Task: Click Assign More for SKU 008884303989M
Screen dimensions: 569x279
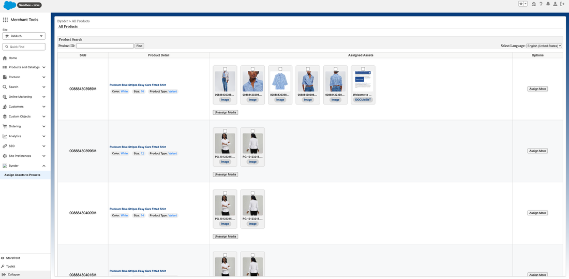Action: click(x=537, y=89)
